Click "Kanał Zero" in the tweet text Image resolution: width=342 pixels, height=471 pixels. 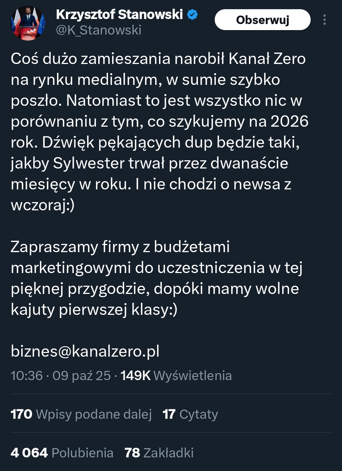(267, 59)
